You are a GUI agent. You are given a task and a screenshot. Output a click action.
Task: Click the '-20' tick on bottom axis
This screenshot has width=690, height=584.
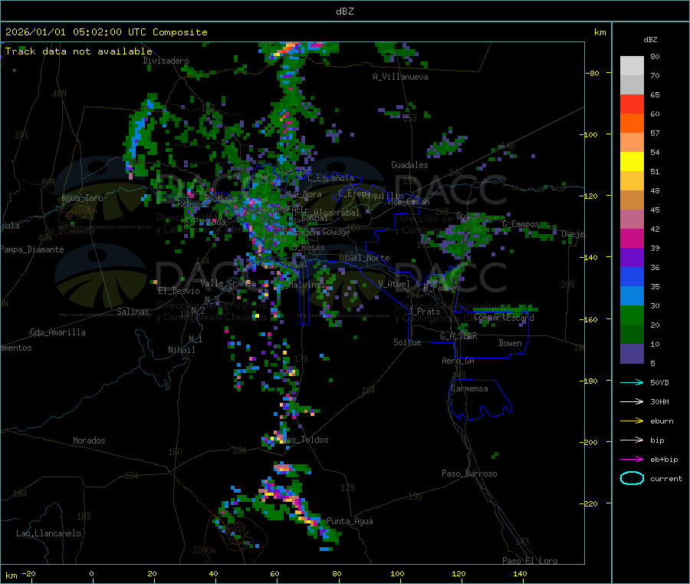[x=28, y=573]
